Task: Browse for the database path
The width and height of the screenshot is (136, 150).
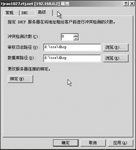Action: coord(116,58)
